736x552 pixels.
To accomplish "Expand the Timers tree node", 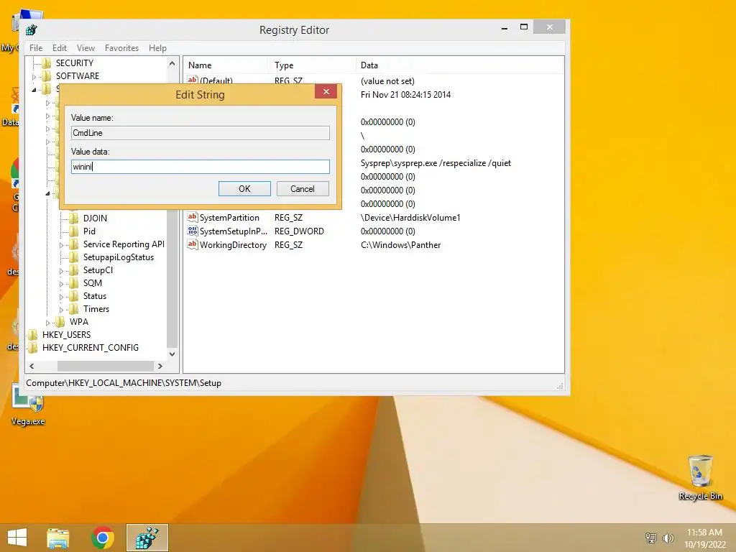I will 61,309.
